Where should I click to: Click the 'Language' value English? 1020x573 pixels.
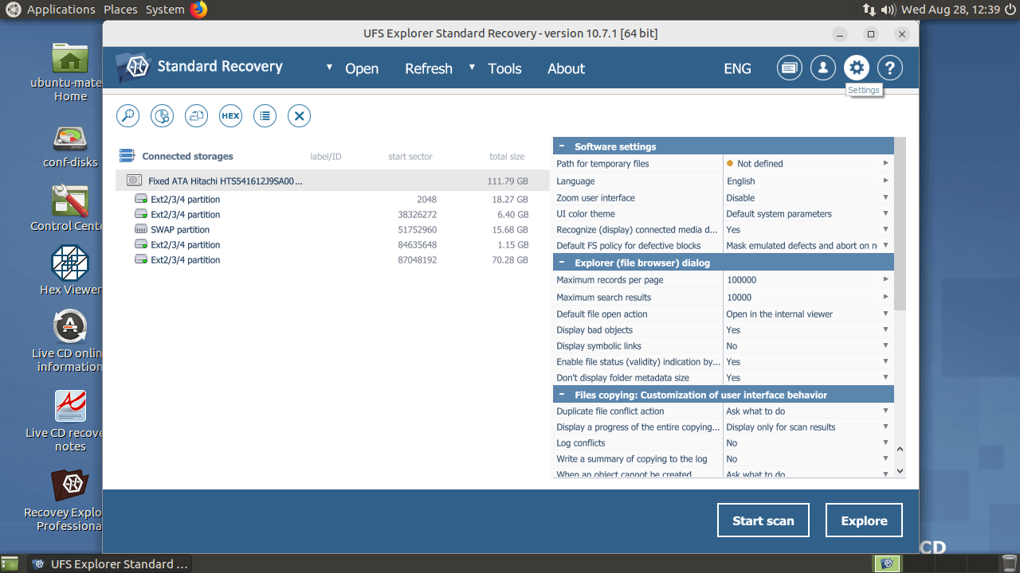click(741, 181)
